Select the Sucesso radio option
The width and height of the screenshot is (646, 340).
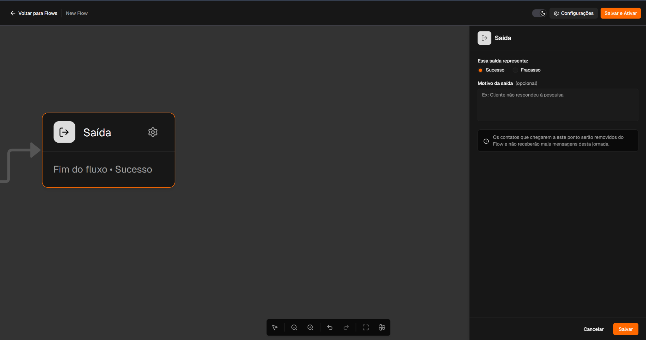pyautogui.click(x=480, y=70)
